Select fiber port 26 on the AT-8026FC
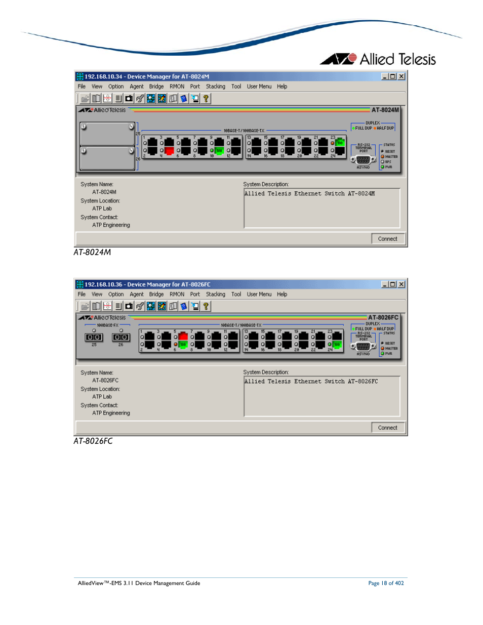Screen dimensions: 483x625 coord(120,337)
